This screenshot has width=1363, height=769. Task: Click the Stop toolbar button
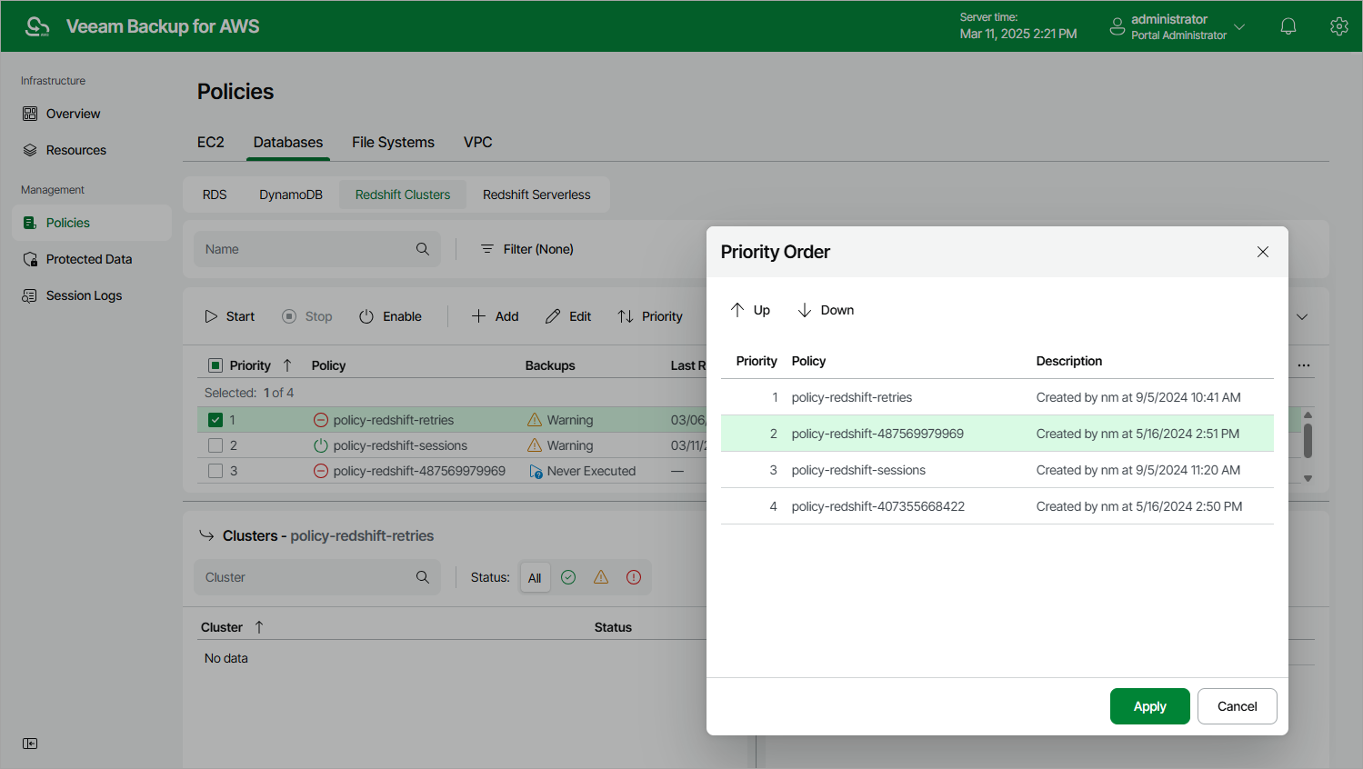coord(307,316)
